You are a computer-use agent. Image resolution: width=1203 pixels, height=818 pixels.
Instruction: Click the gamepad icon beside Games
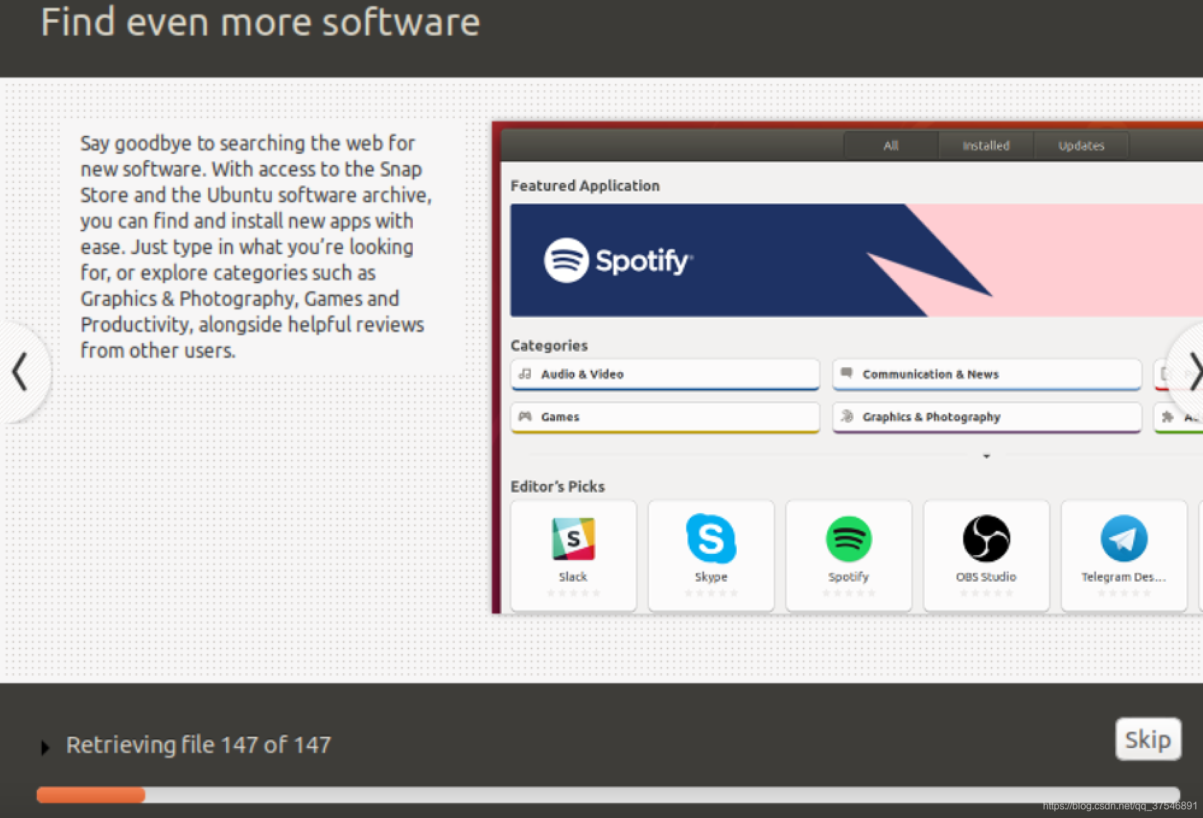pyautogui.click(x=525, y=417)
